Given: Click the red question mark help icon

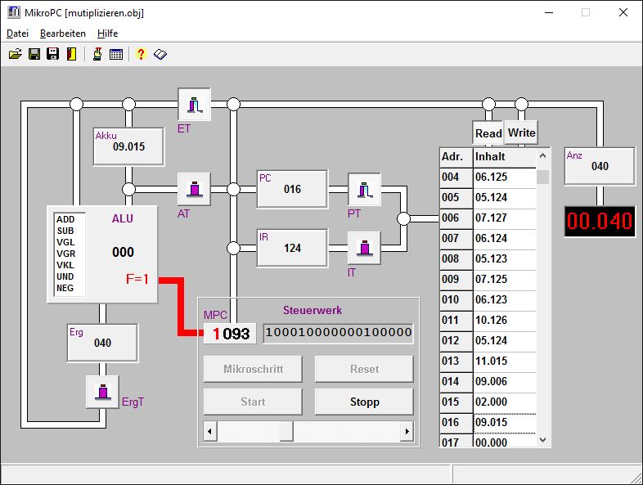Looking at the screenshot, I should [141, 55].
